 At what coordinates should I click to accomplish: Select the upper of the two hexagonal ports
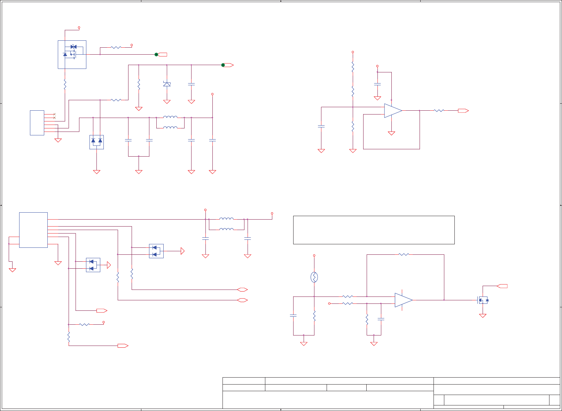point(242,290)
